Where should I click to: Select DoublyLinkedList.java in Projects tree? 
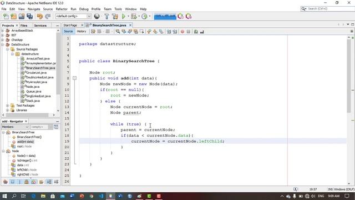39,77
